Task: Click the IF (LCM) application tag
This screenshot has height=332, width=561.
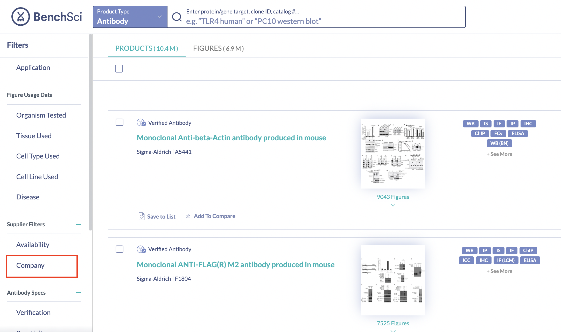Action: coord(506,260)
